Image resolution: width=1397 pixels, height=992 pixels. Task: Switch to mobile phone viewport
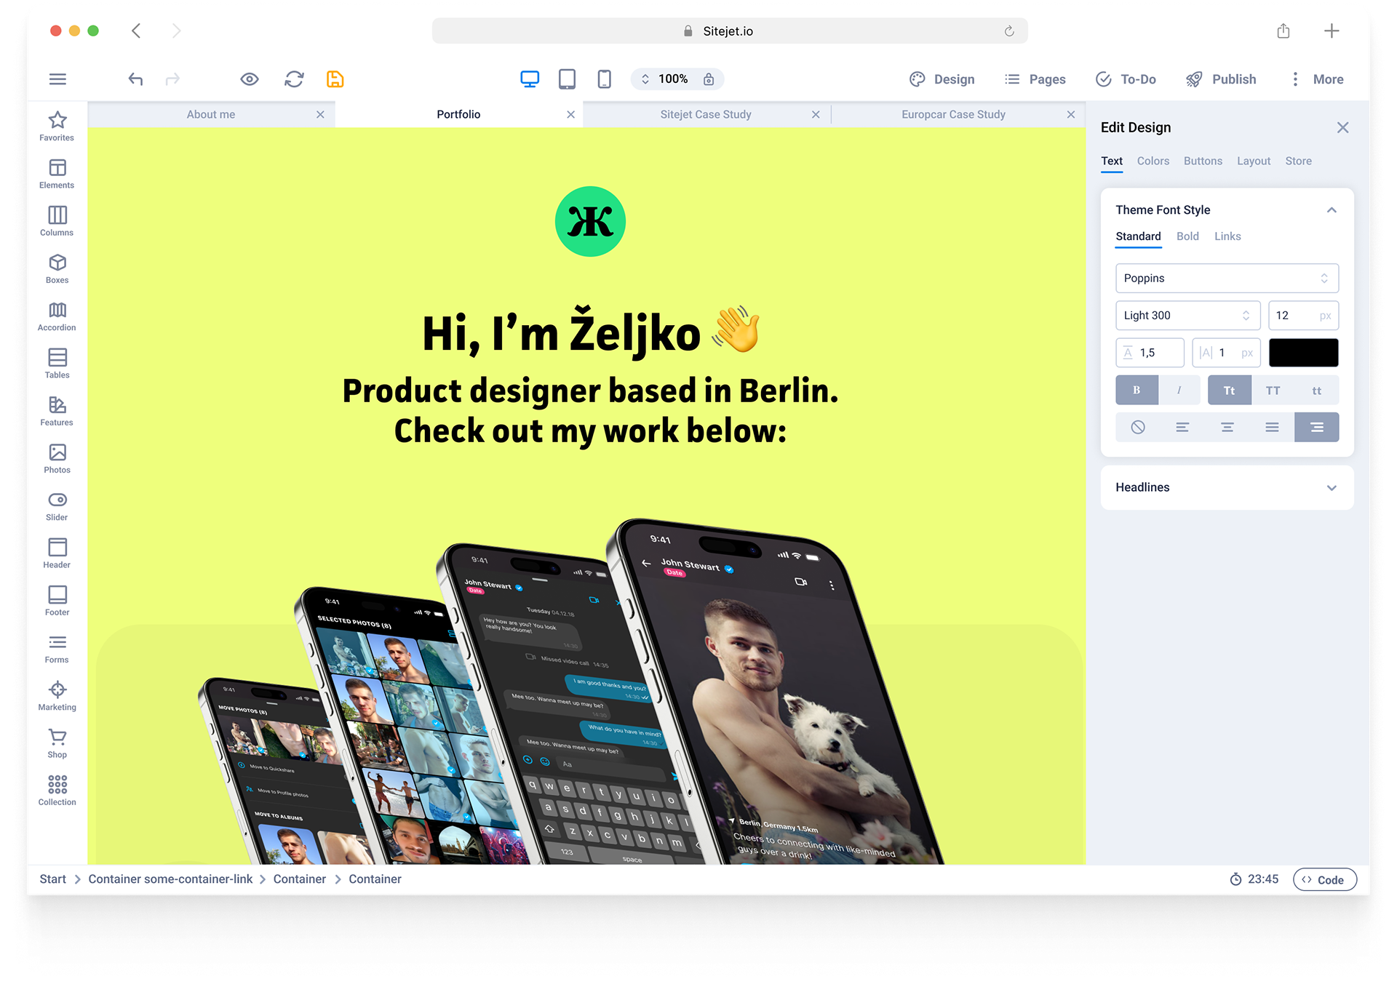(x=604, y=79)
